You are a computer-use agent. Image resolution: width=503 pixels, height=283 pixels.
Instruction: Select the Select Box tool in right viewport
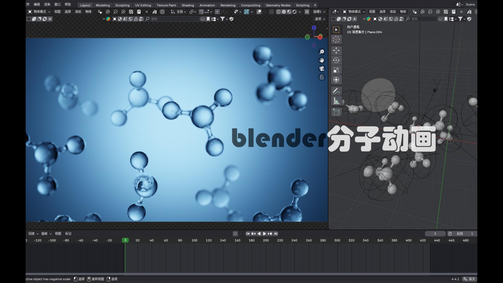pyautogui.click(x=336, y=30)
